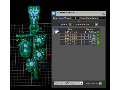Select the Total Gem Weight value .42
The height and width of the screenshot is (90, 120).
[x=76, y=18]
